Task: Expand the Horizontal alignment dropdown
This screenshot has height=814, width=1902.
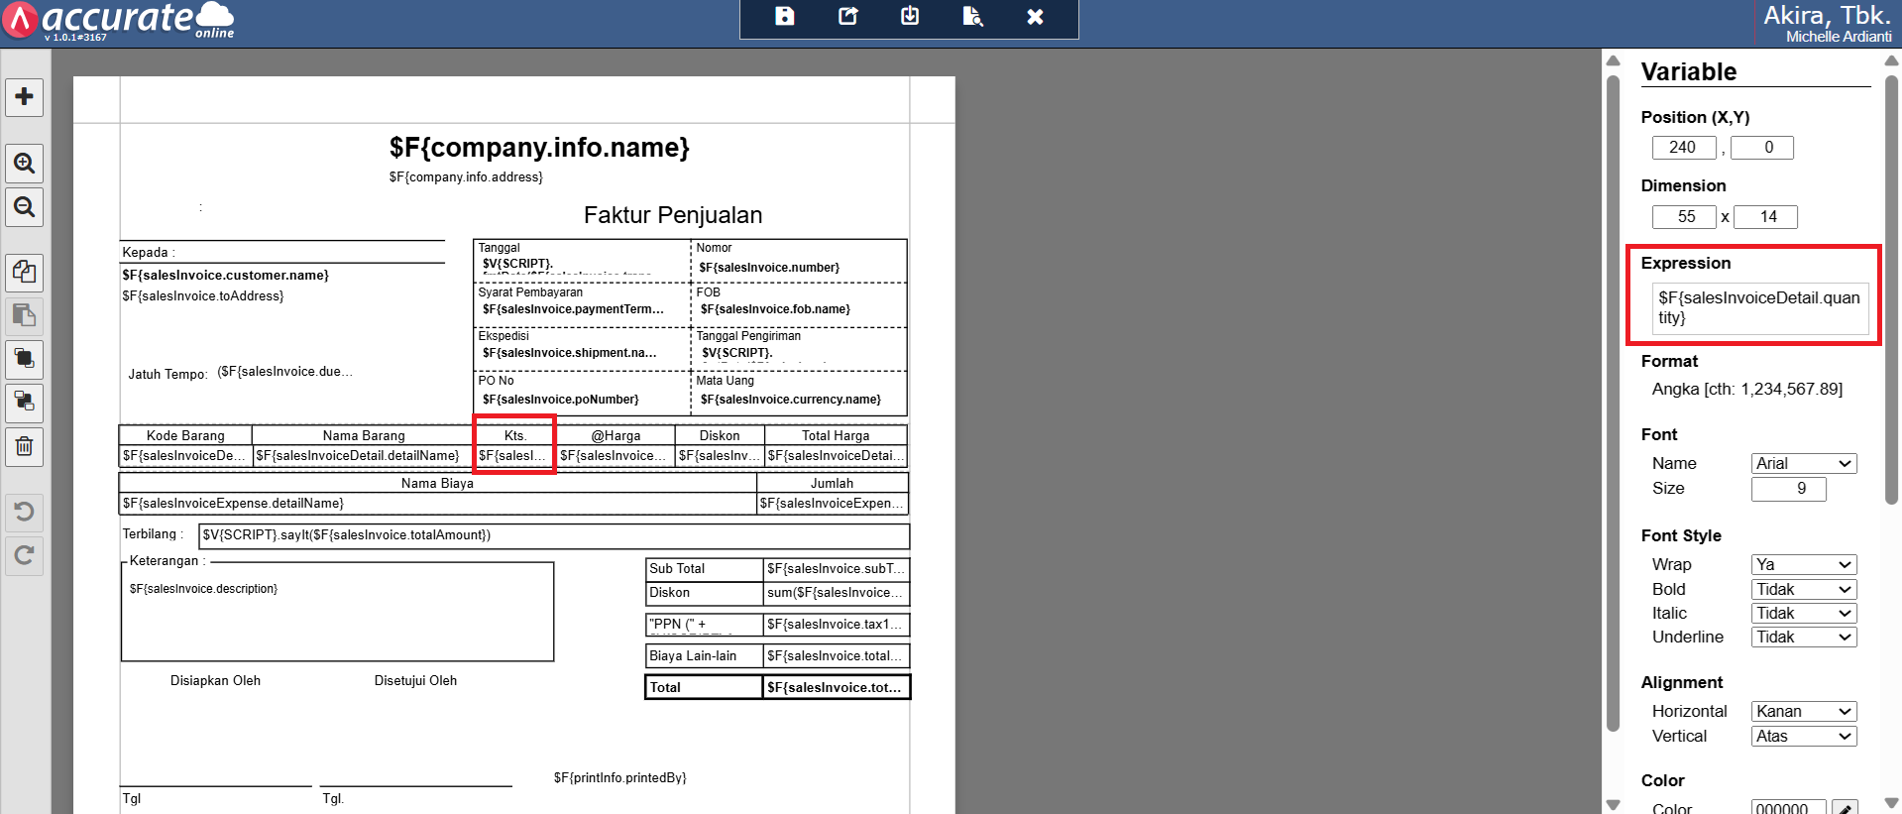Action: pos(1803,712)
